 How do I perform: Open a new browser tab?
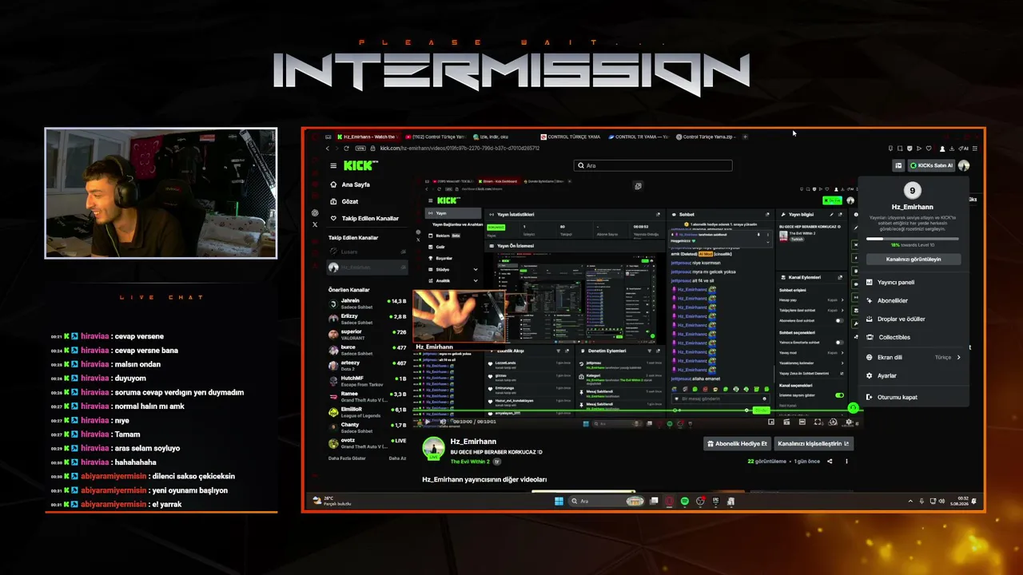(746, 137)
